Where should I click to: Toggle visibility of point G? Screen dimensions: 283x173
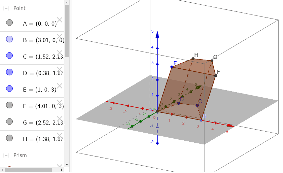(x=9, y=122)
